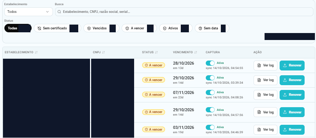Select the Todas status filter

tap(18, 28)
